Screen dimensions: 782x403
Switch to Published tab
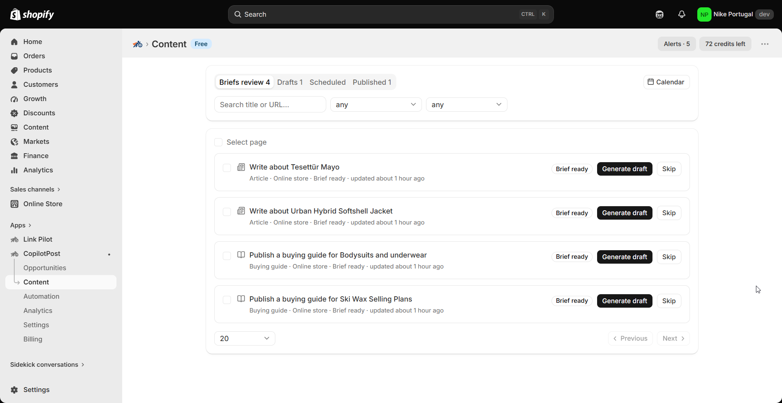372,82
